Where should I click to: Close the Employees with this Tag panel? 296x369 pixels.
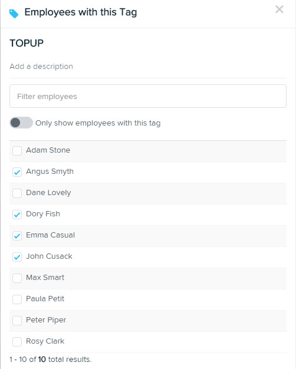coord(279,9)
